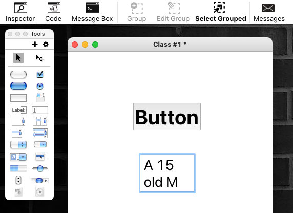The image size is (293, 213).
Task: Click the Tools palette title bar
Action: tap(30, 34)
